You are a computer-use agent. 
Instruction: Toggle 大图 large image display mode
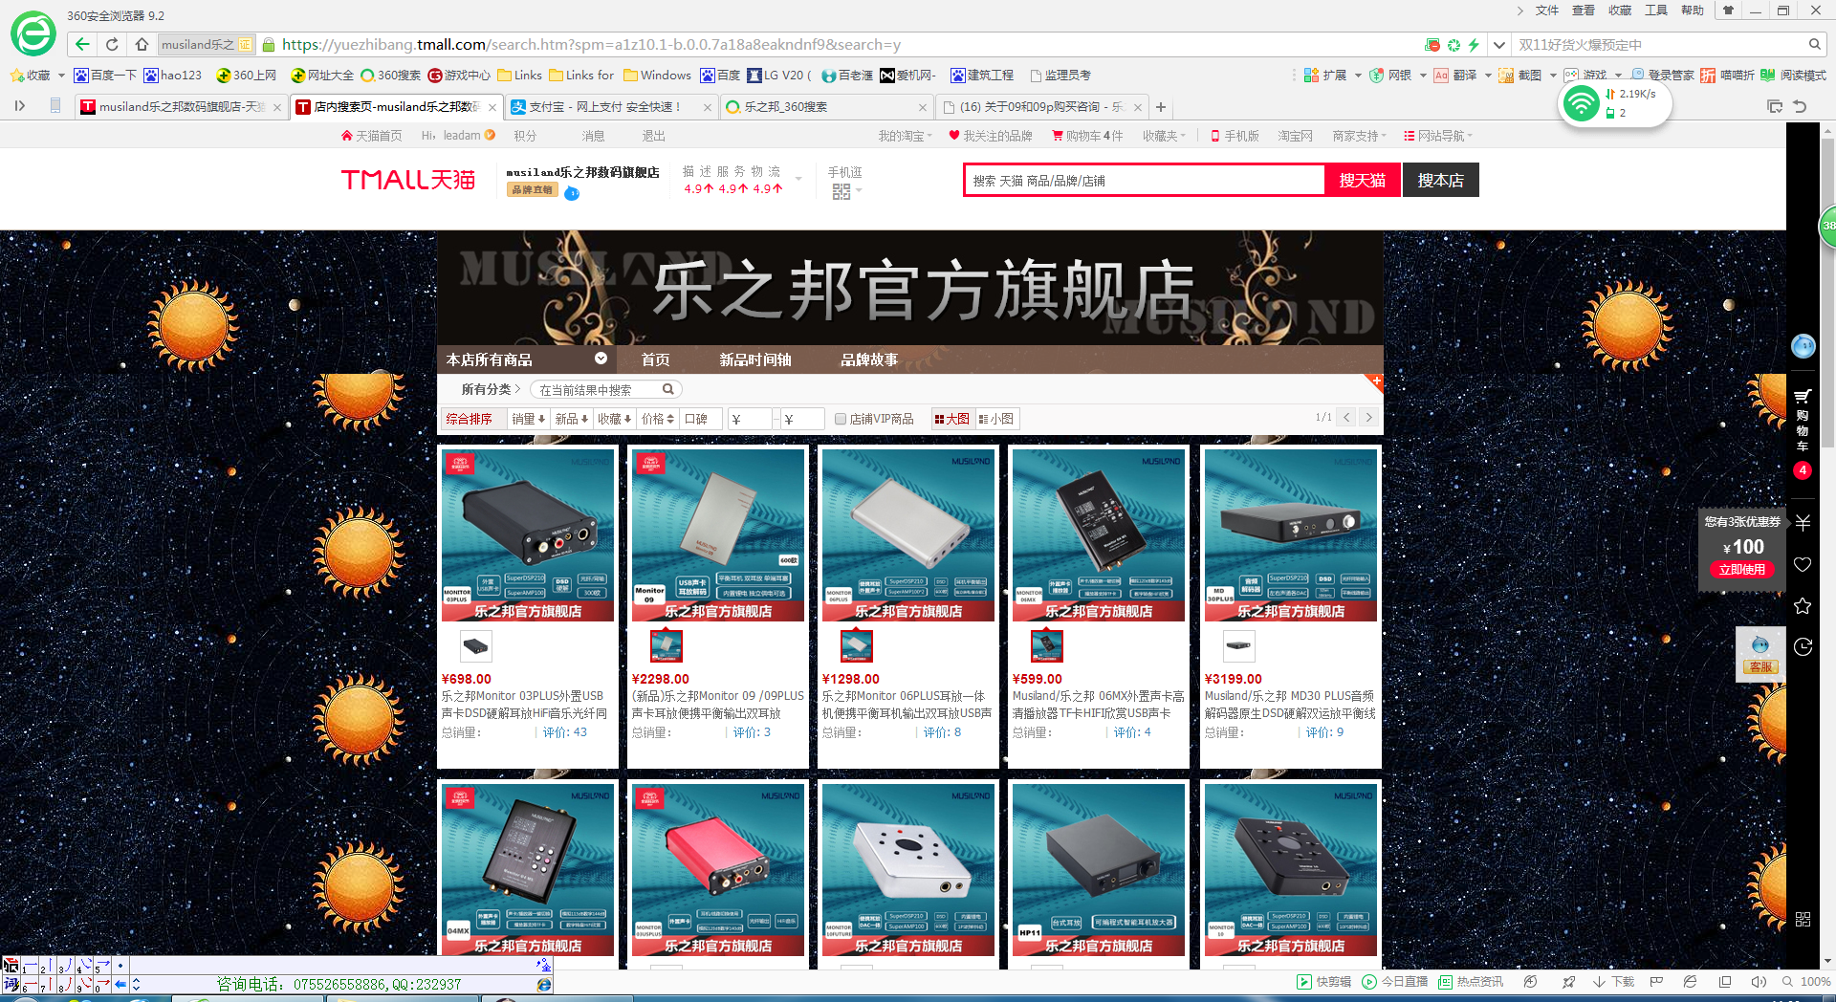click(x=952, y=419)
